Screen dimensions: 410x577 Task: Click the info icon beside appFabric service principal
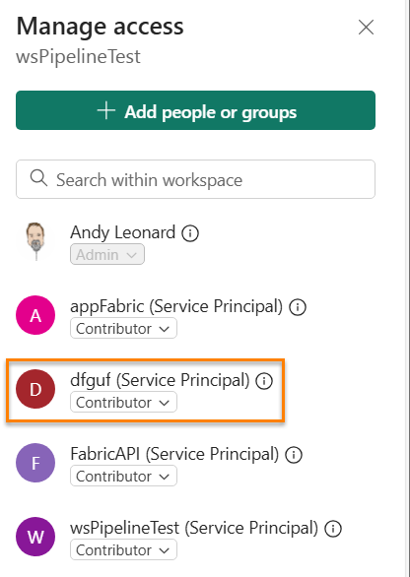(298, 307)
